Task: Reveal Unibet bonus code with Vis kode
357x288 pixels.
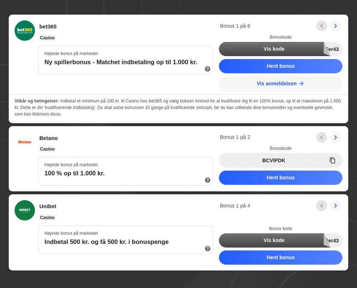Action: [274, 241]
